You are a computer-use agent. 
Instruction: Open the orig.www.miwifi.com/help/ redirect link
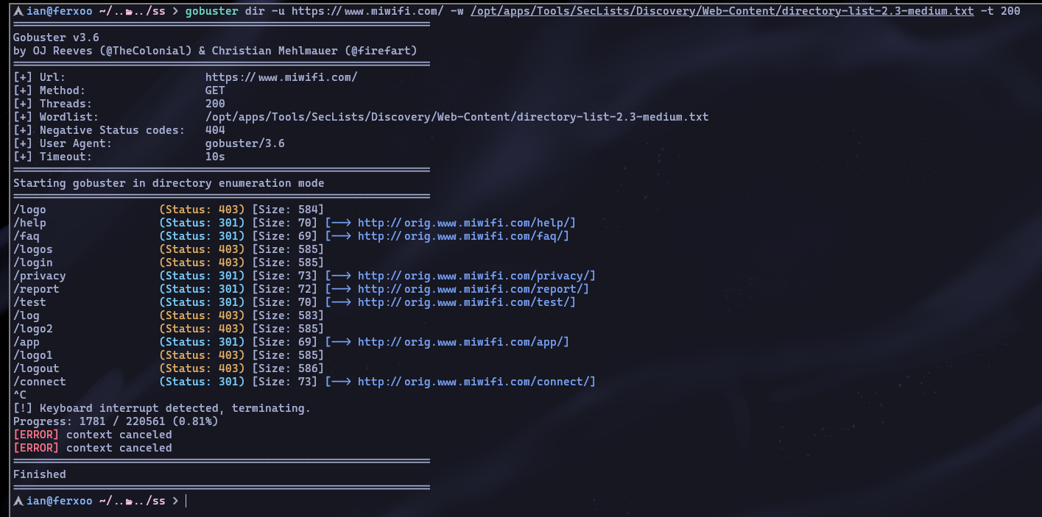click(467, 223)
